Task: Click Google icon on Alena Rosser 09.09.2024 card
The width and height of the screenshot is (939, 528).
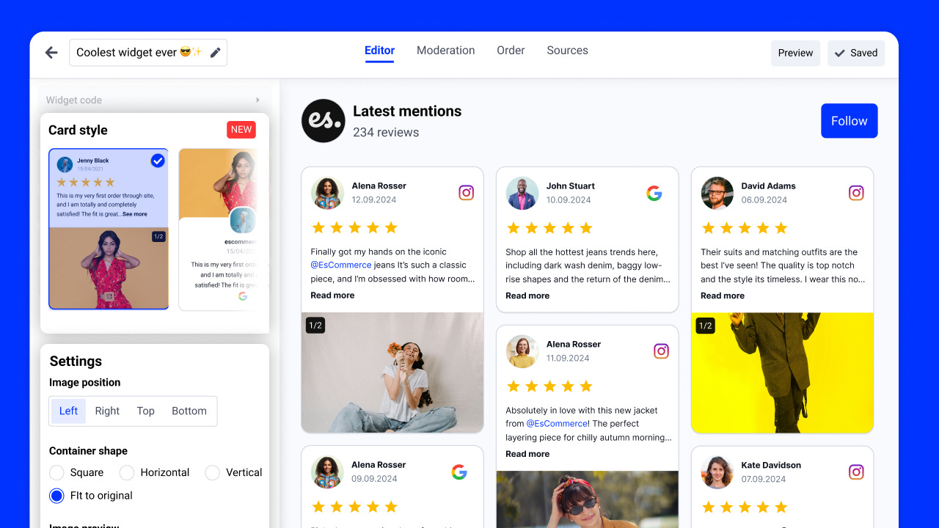Action: (459, 472)
